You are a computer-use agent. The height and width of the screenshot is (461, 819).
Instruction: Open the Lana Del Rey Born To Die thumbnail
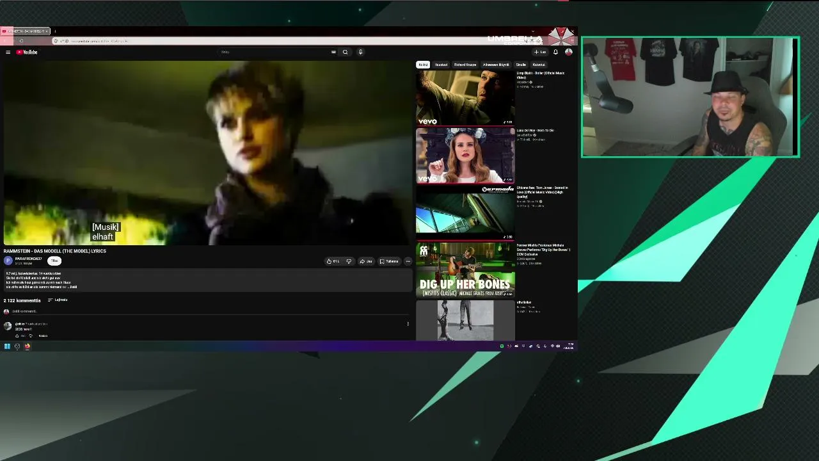(x=465, y=156)
